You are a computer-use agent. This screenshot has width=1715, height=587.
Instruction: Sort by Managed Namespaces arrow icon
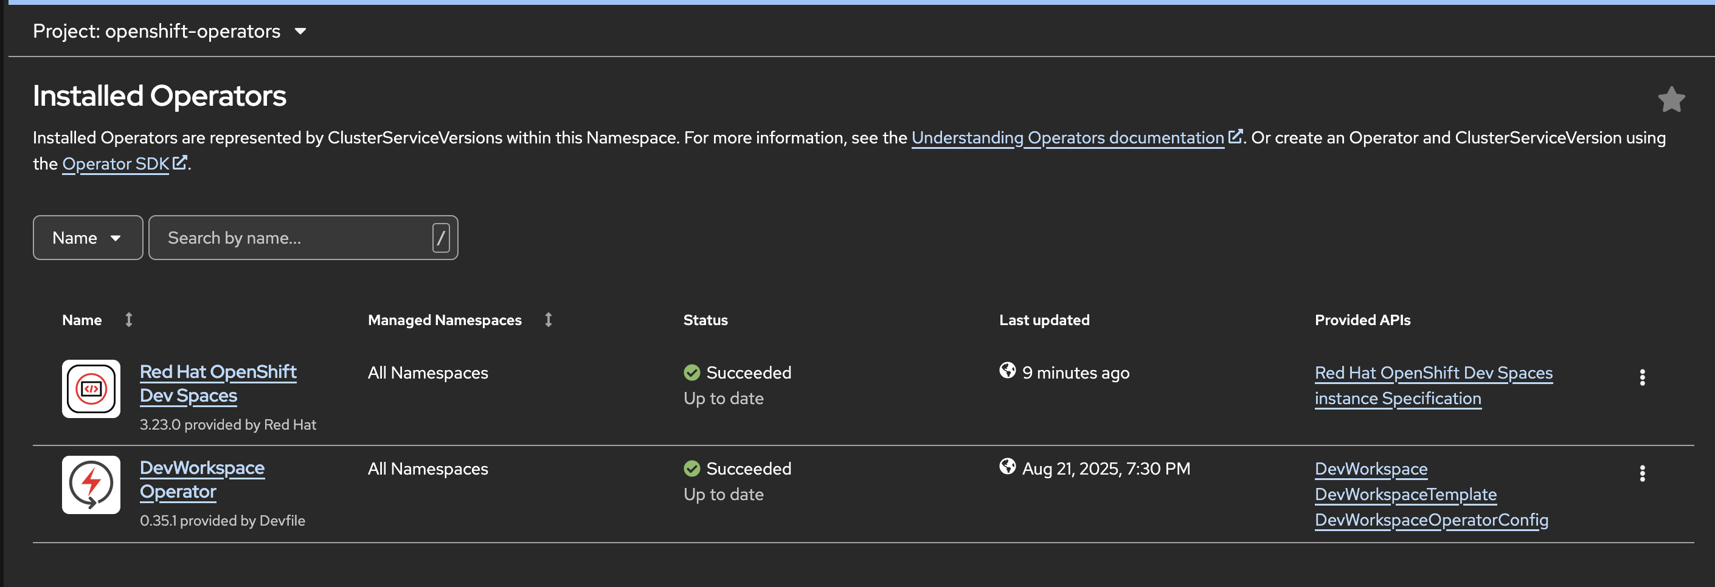click(549, 320)
